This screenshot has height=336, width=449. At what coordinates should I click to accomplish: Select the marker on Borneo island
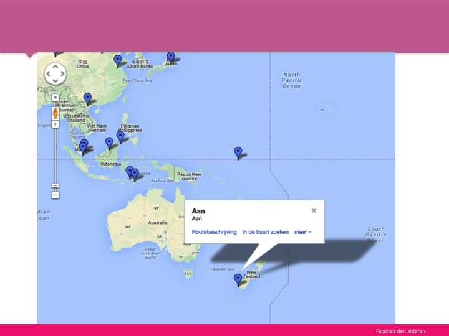pyautogui.click(x=109, y=144)
